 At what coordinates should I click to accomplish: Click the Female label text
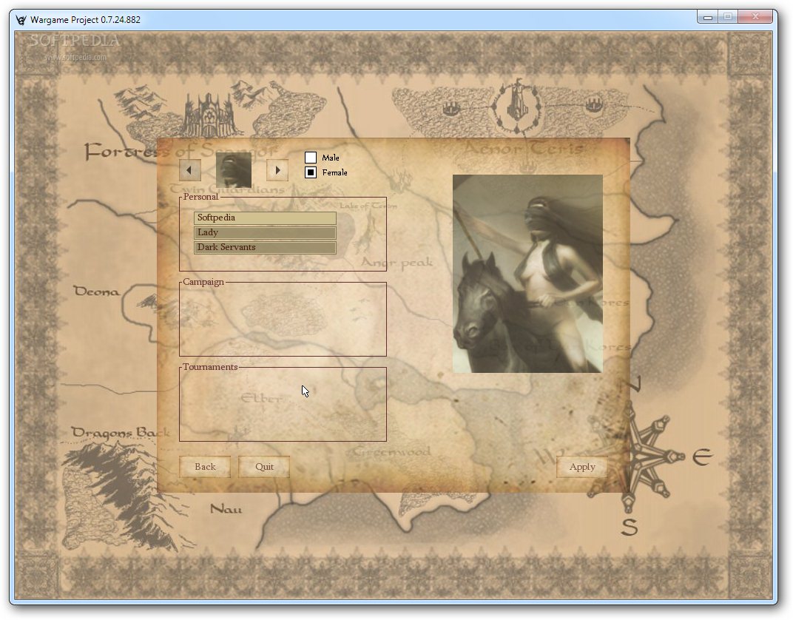tap(335, 172)
